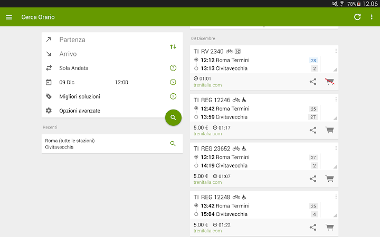This screenshot has width=380, height=237.
Task: Buy ticket for REG 12246 via cart
Action: (329, 130)
